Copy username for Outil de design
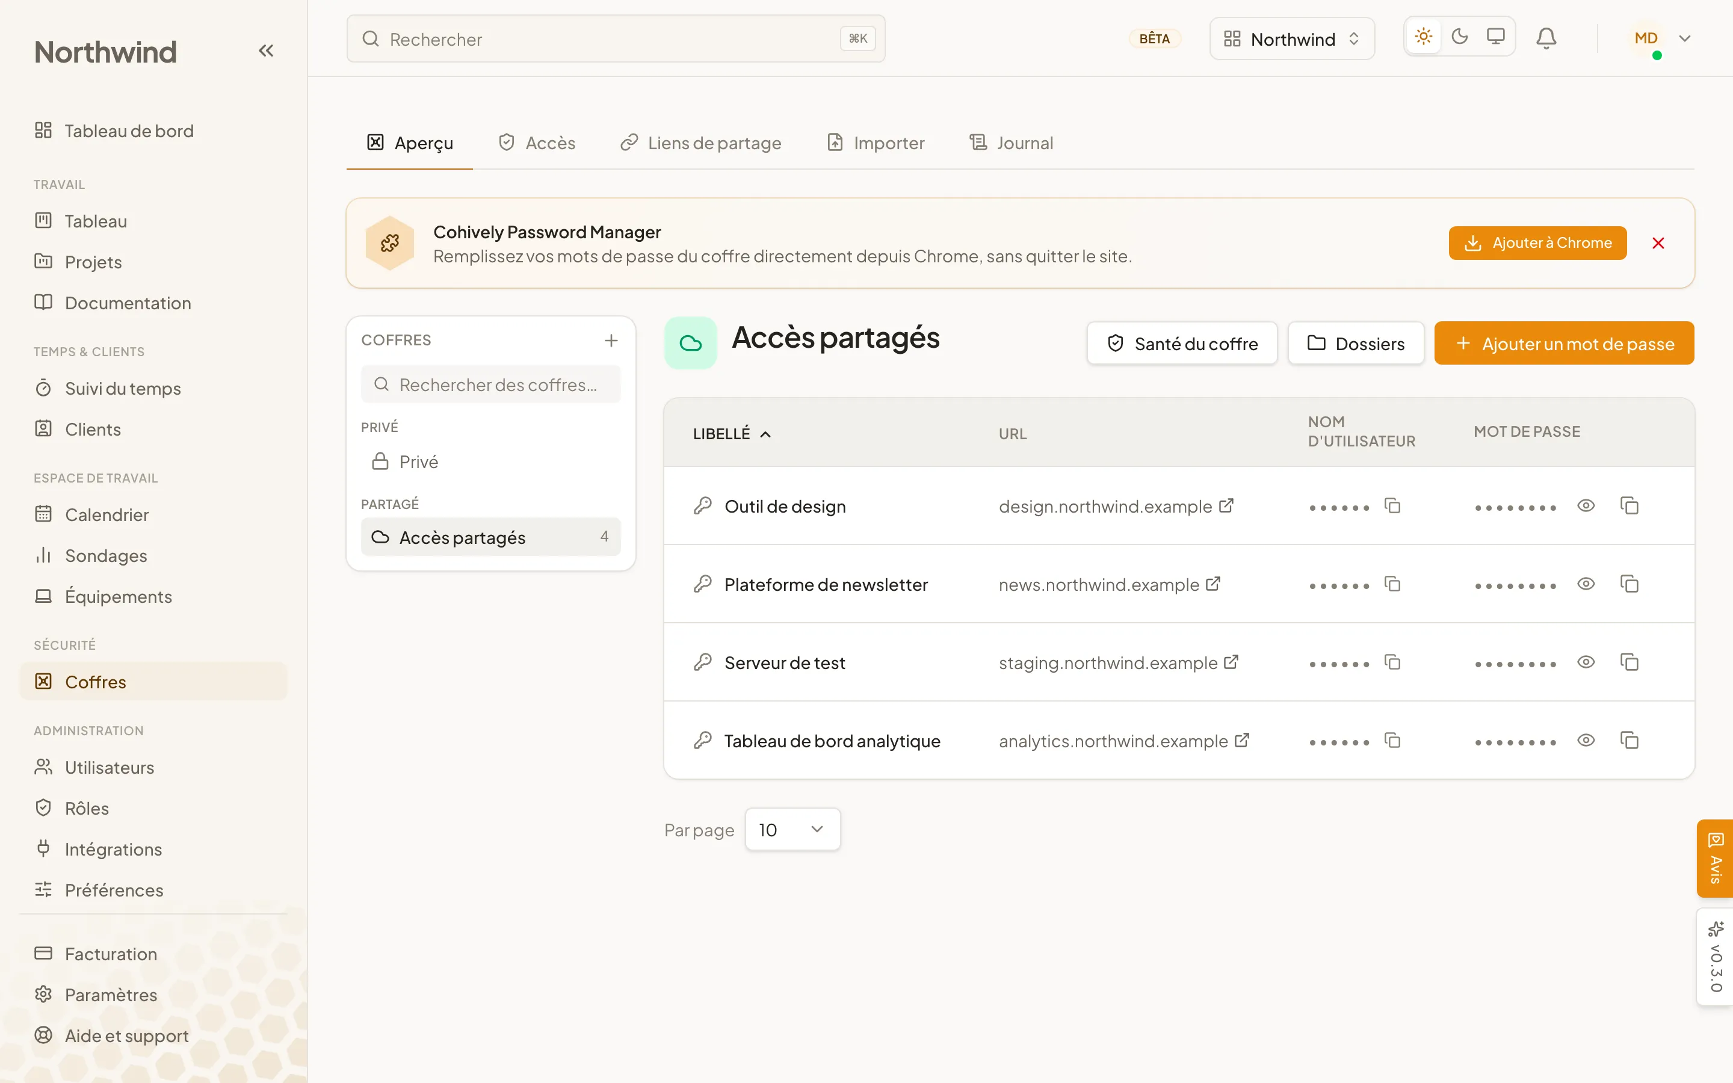This screenshot has height=1083, width=1733. pos(1392,507)
